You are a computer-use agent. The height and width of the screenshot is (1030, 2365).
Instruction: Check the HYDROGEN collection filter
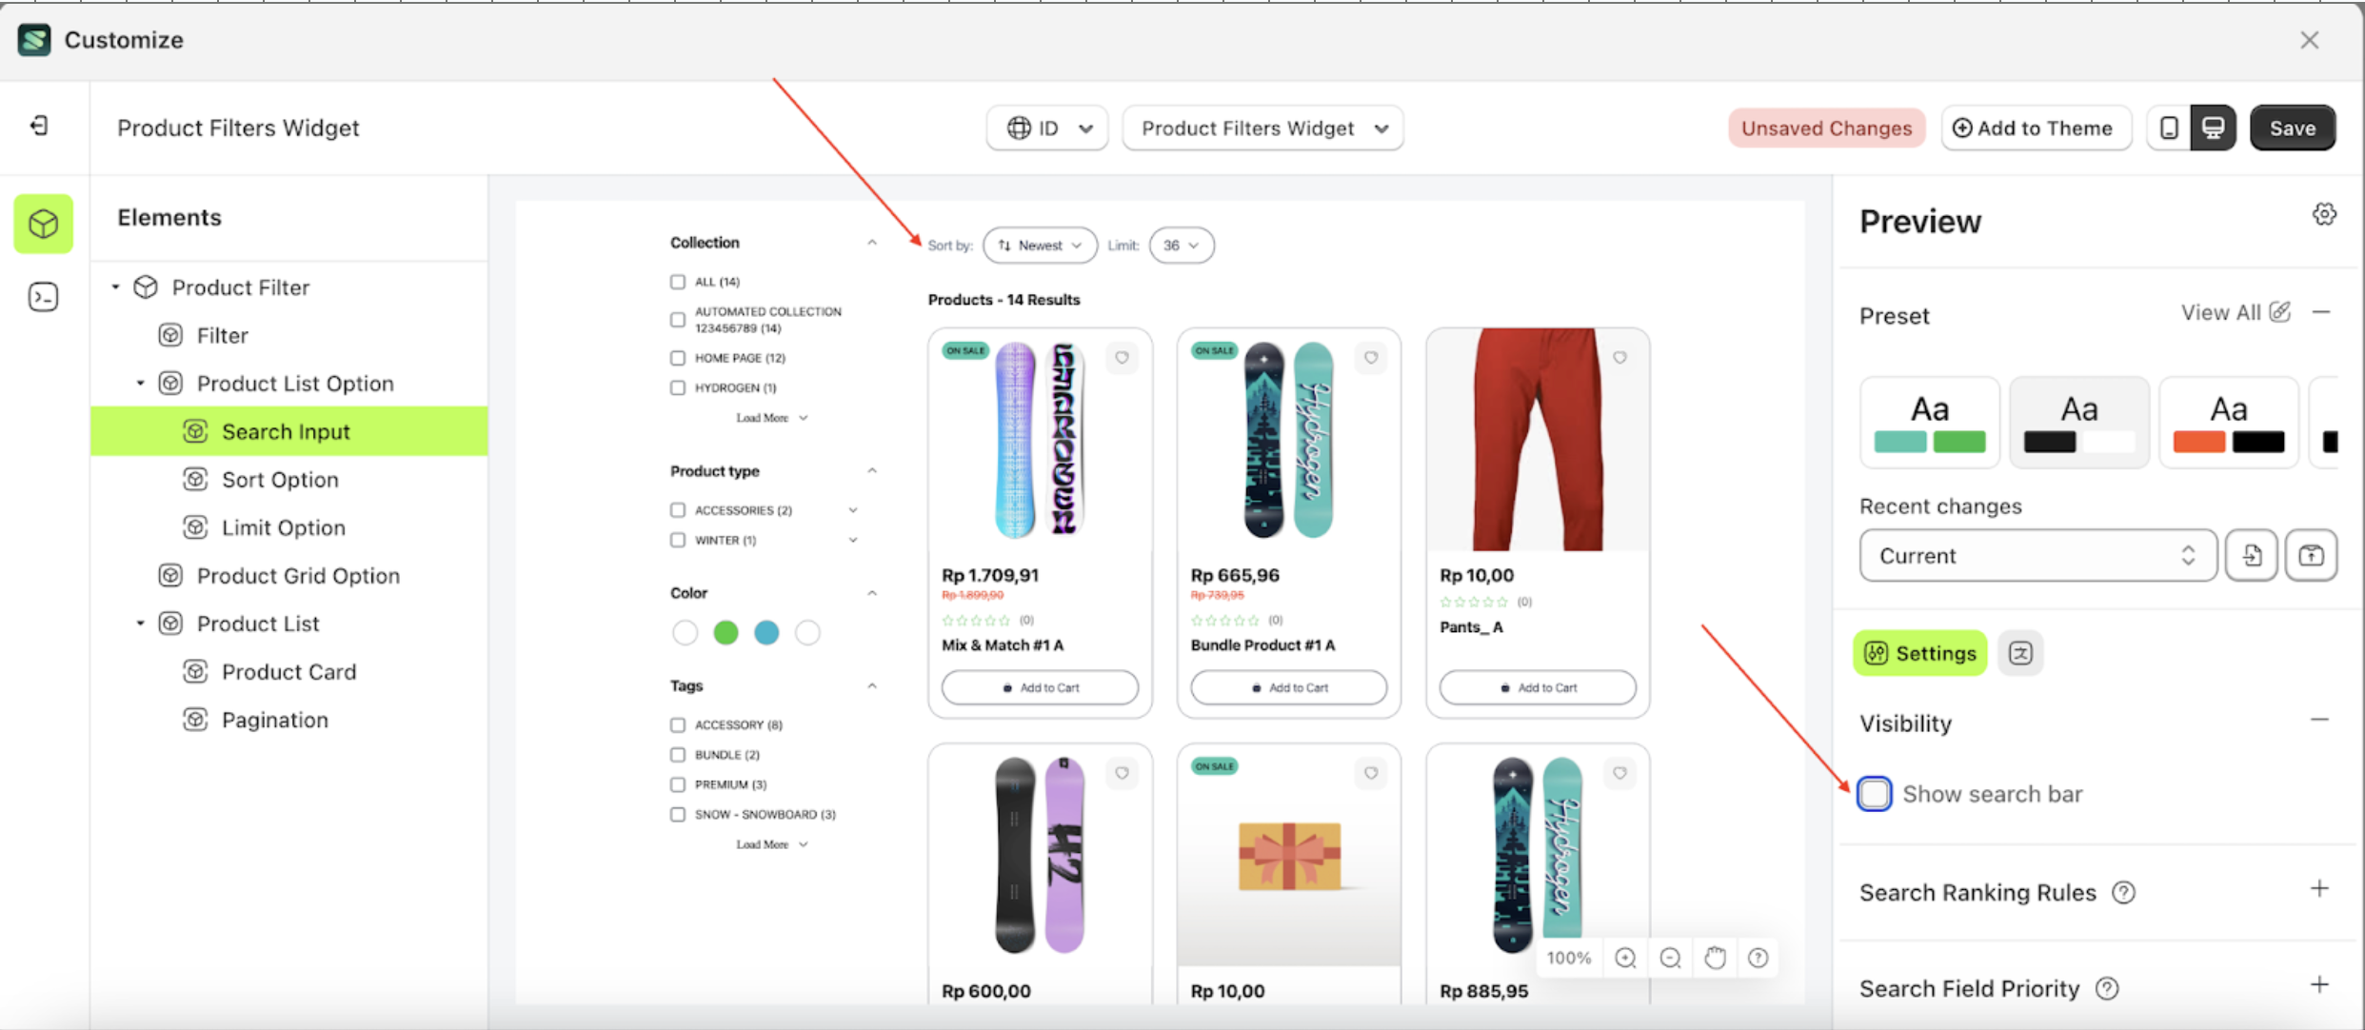pos(678,387)
